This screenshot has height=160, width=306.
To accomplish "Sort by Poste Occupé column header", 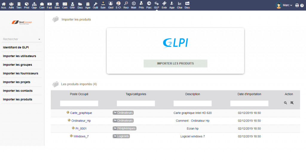I will pos(79,94).
